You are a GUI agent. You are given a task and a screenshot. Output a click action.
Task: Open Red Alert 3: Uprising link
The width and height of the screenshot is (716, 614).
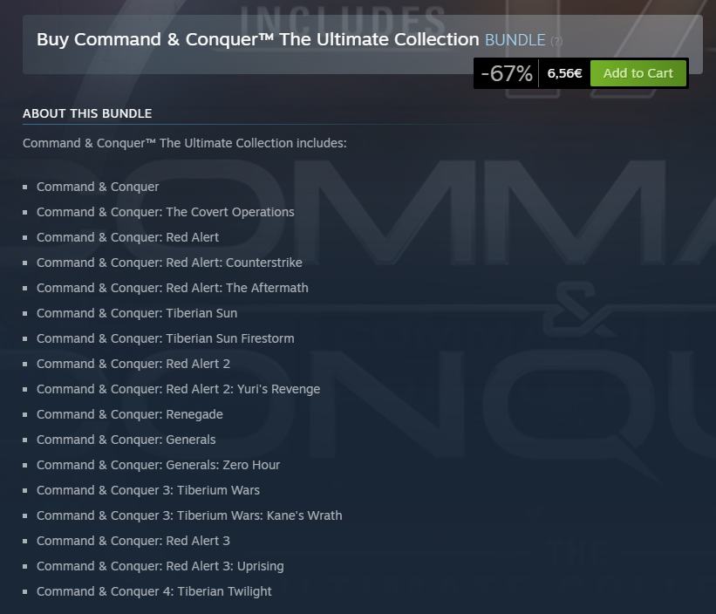[160, 566]
